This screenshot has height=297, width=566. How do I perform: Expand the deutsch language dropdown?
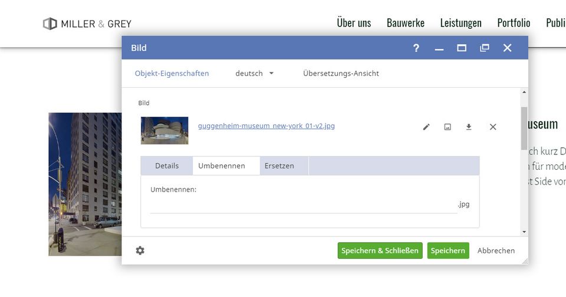coord(255,74)
